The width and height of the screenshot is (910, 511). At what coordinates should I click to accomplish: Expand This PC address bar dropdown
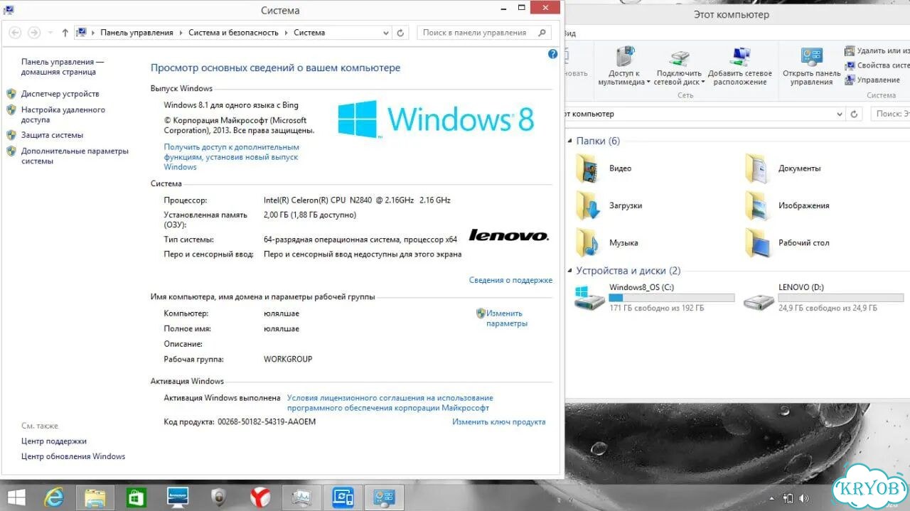pos(840,114)
